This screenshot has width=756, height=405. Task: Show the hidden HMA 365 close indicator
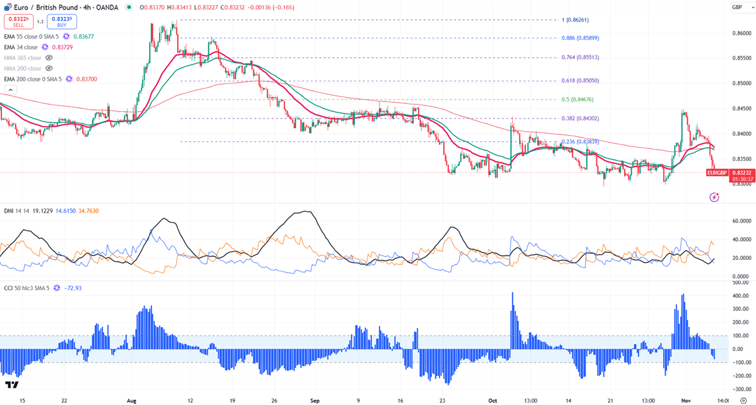49,58
